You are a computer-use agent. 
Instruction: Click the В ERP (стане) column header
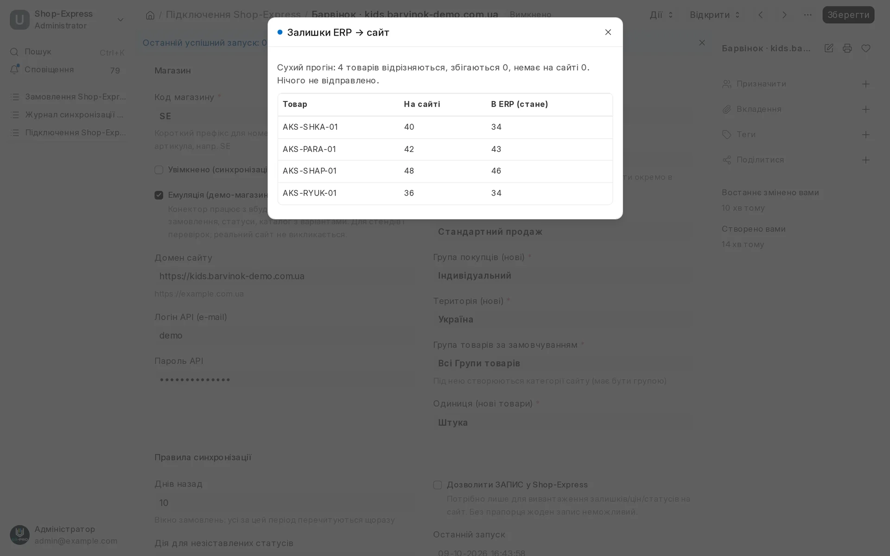click(x=520, y=104)
